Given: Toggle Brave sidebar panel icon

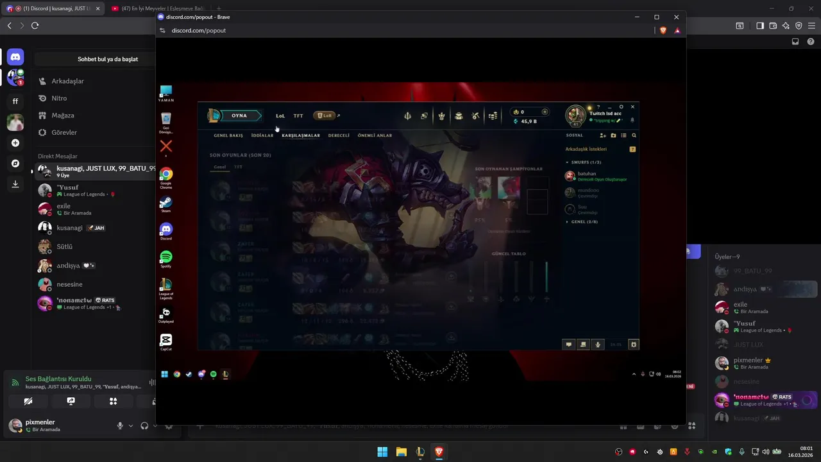Looking at the screenshot, I should pos(760,26).
